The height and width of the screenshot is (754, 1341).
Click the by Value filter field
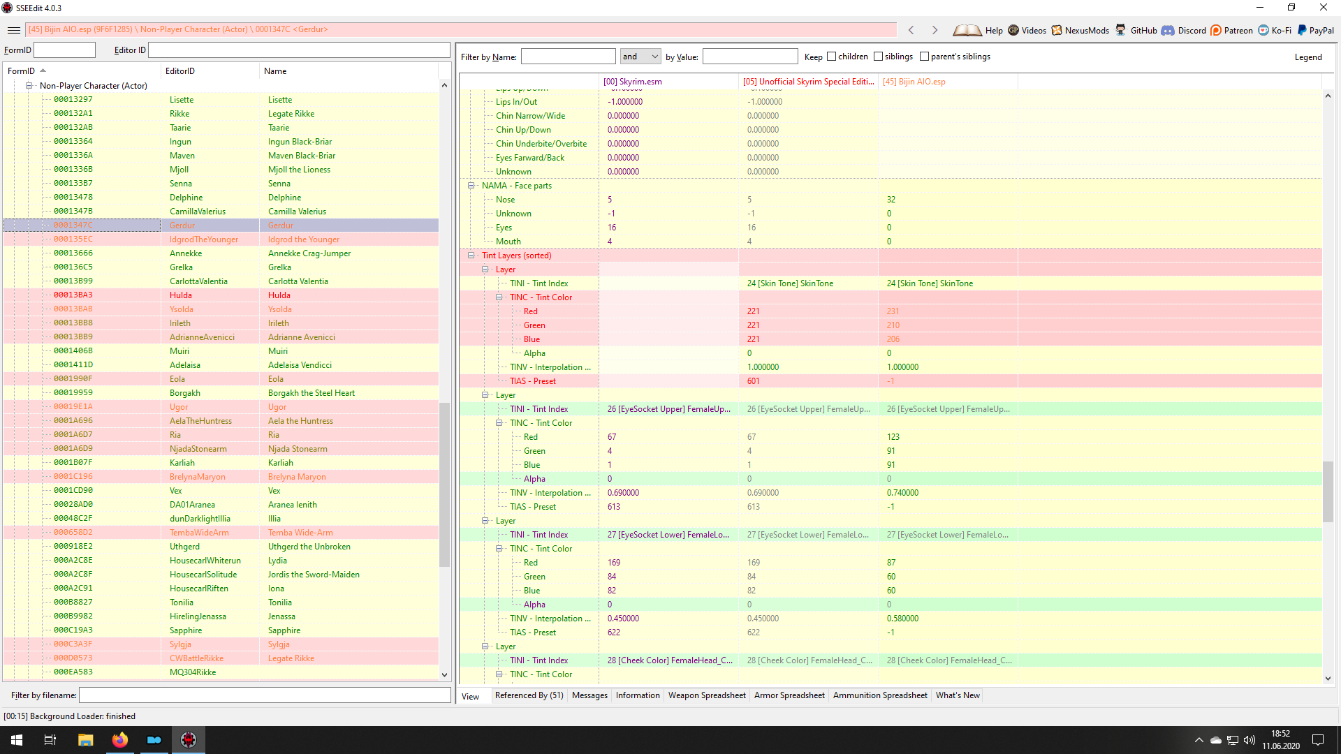(x=750, y=57)
